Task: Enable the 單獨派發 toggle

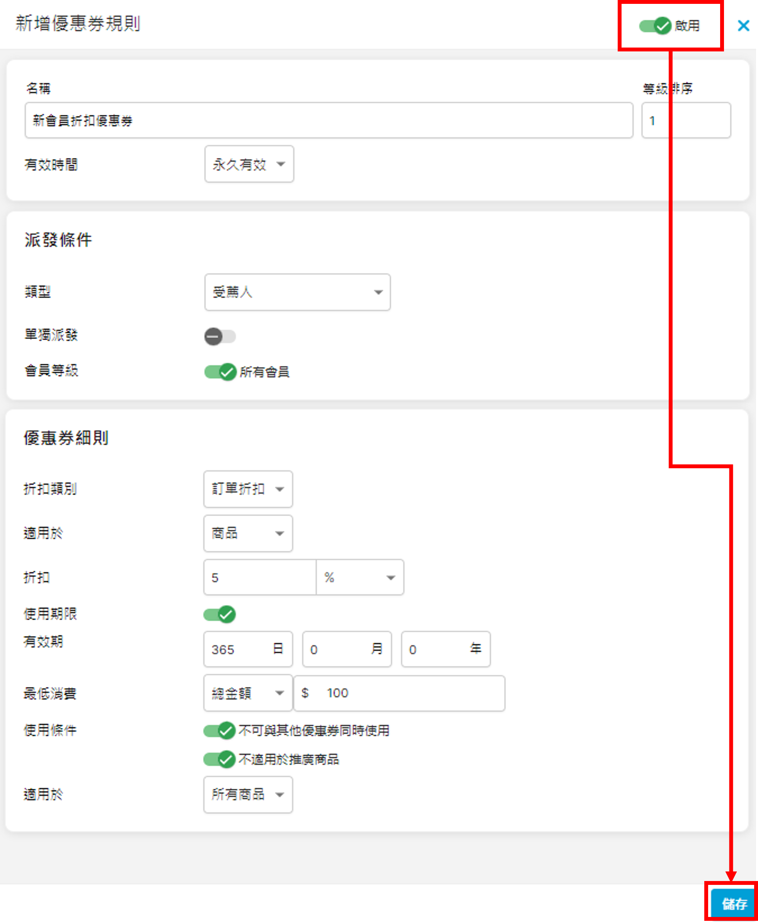Action: [x=220, y=336]
